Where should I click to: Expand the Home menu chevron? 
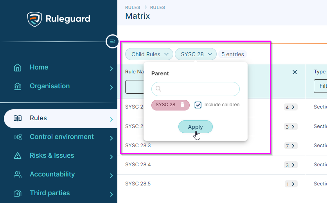pyautogui.click(x=111, y=68)
